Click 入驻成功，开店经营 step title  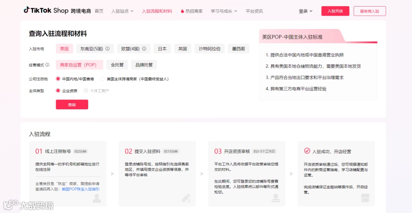tap(332, 152)
